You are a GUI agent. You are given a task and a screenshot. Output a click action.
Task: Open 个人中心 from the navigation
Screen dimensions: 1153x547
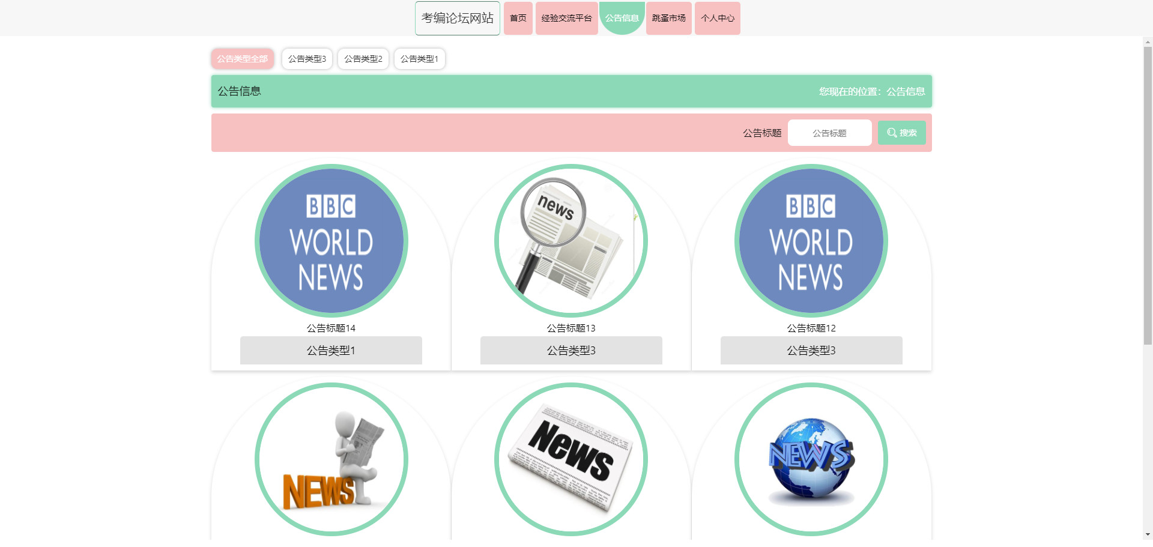tap(718, 18)
